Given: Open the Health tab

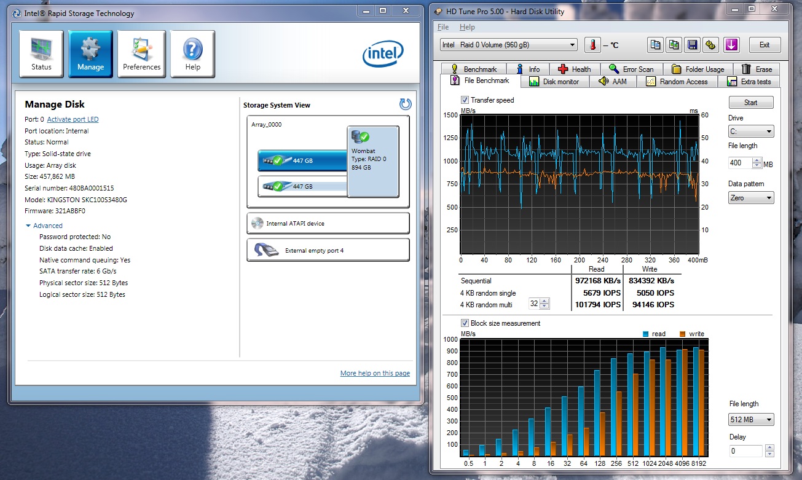Looking at the screenshot, I should (x=575, y=69).
